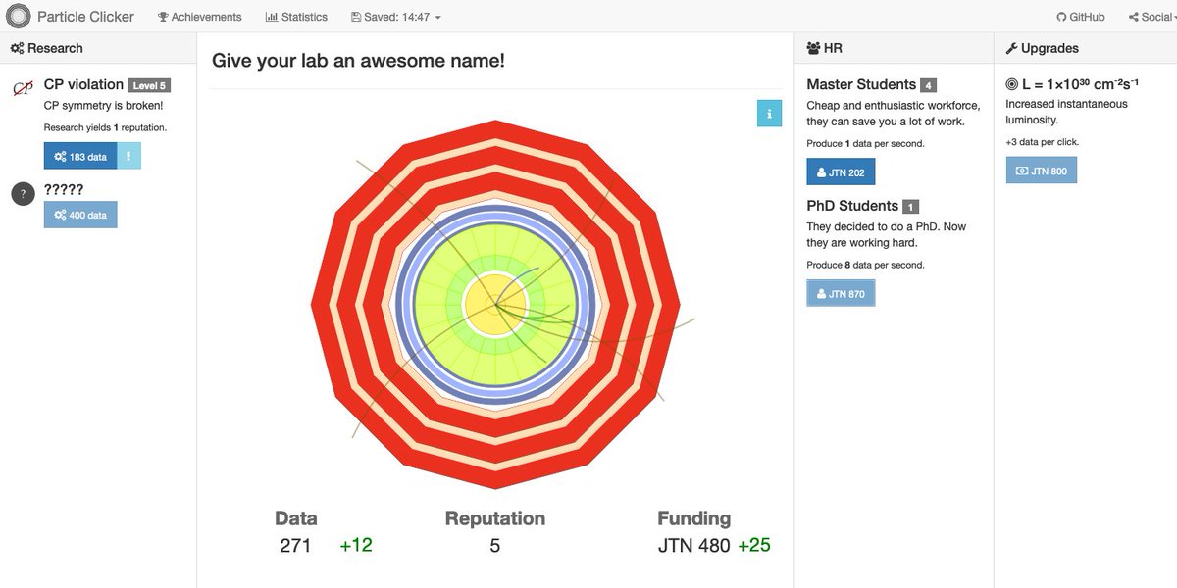Image resolution: width=1177 pixels, height=588 pixels.
Task: Click the blue info icon above detector
Action: point(769,114)
